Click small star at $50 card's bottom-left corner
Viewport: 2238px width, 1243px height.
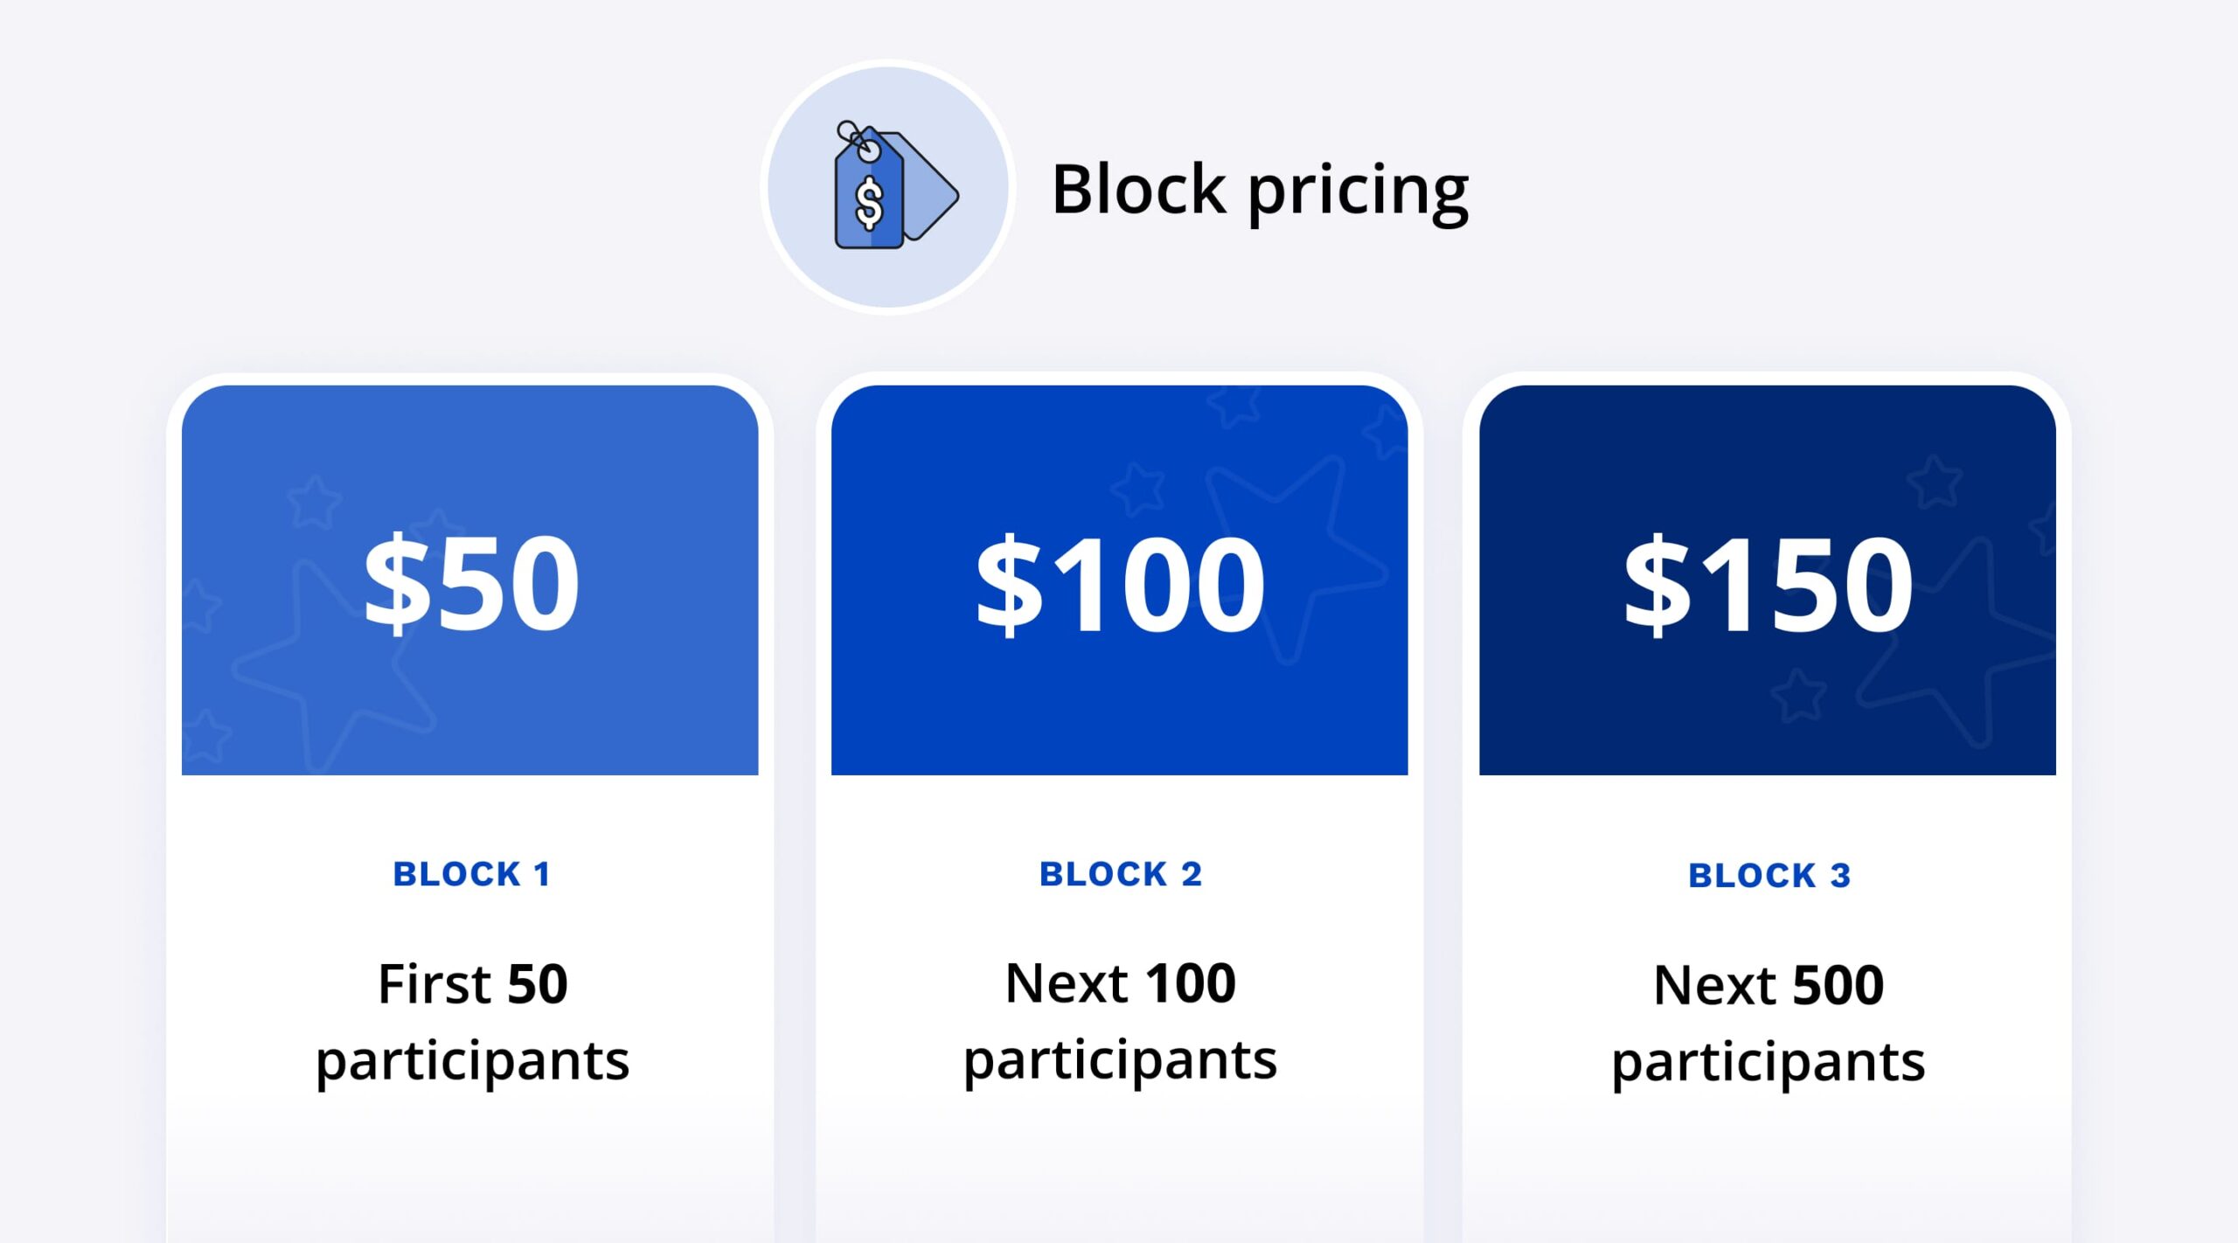click(206, 736)
